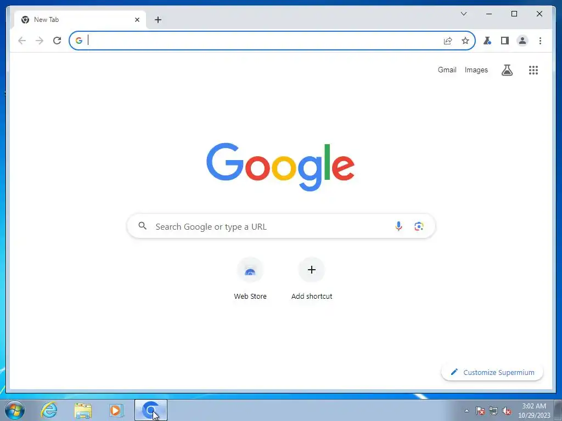Toggle the side panel icon
The image size is (562, 421).
tap(505, 41)
